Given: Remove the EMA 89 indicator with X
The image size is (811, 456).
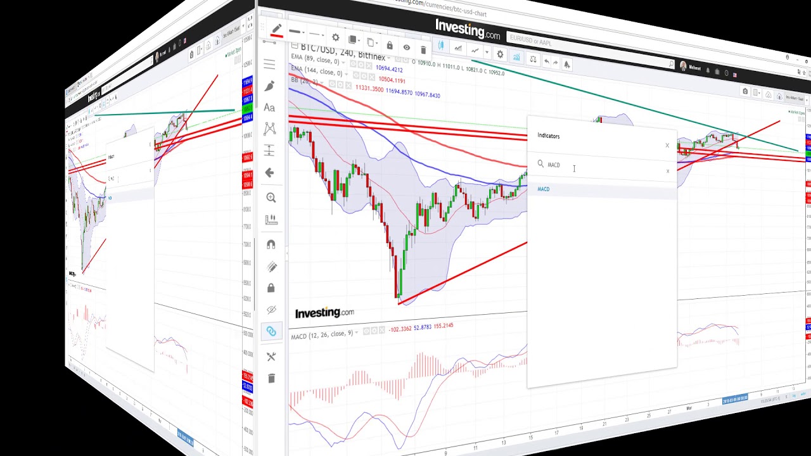Looking at the screenshot, I should click(369, 66).
